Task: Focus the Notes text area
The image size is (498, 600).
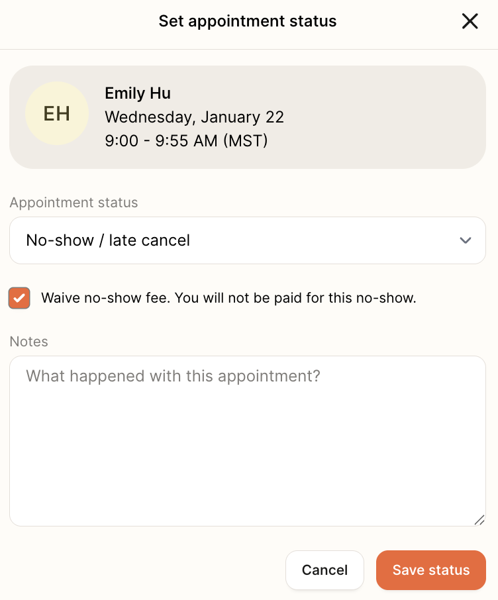Action: click(248, 441)
